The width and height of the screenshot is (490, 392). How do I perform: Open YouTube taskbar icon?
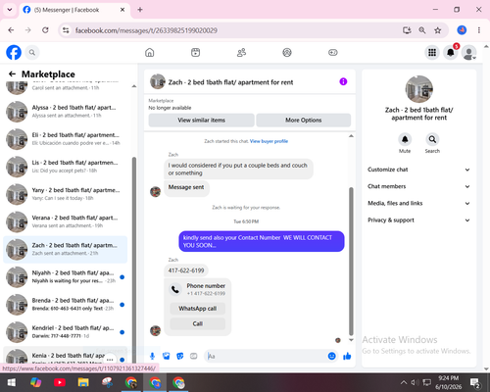click(x=60, y=382)
